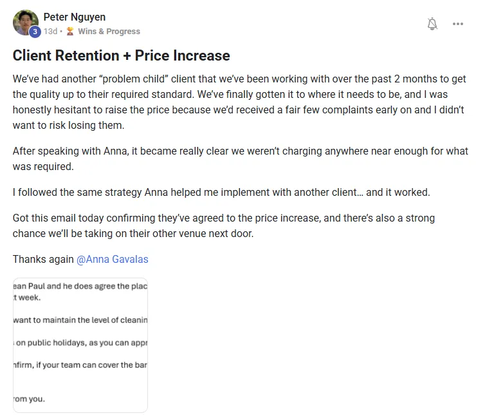Open the three-dot post options menu
Image resolution: width=485 pixels, height=420 pixels.
tap(457, 24)
